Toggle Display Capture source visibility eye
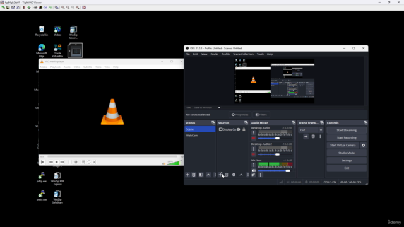Screen dimensions: 404x227 [x=239, y=129]
